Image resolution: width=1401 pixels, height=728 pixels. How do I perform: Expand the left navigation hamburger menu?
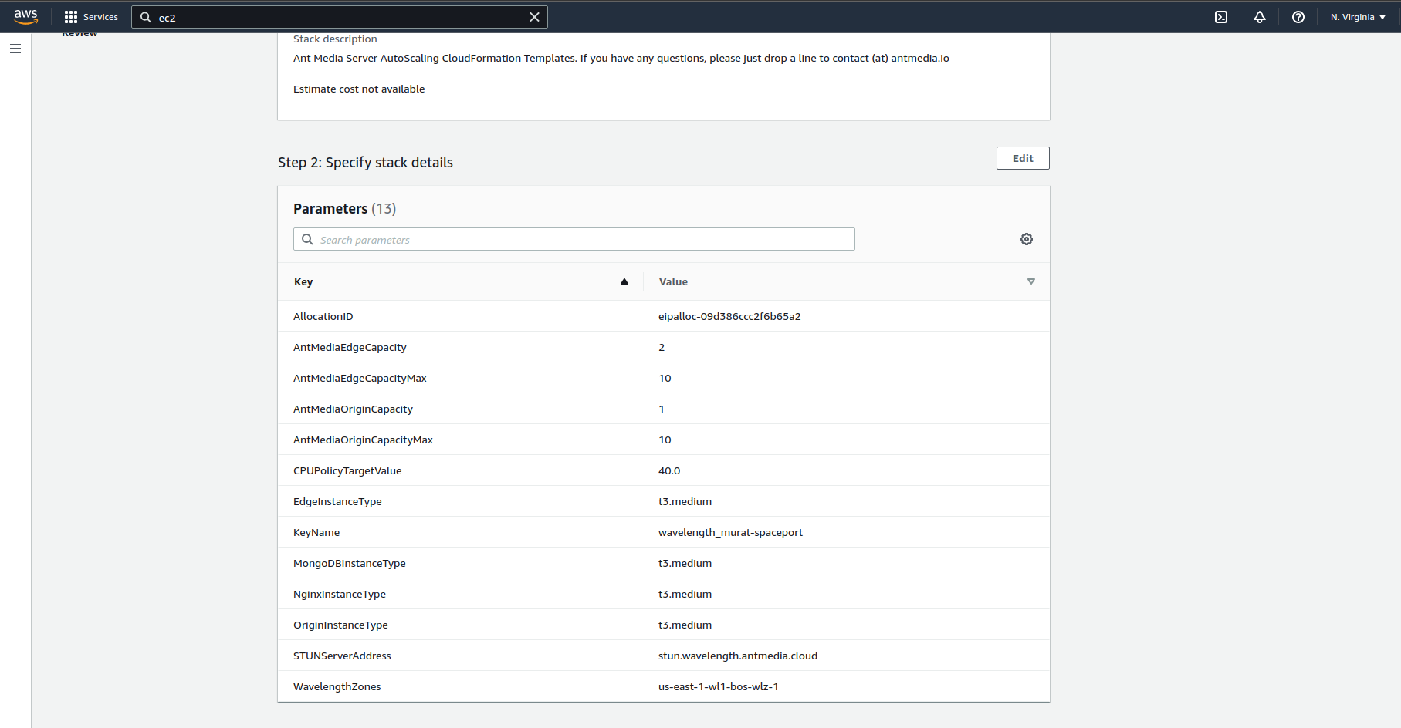pos(15,49)
